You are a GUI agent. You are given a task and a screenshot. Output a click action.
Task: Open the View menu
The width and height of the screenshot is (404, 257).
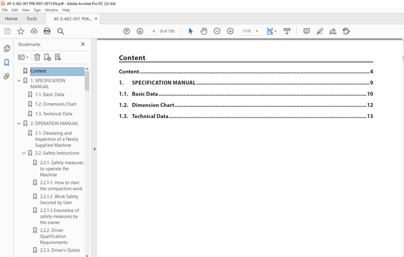click(25, 10)
